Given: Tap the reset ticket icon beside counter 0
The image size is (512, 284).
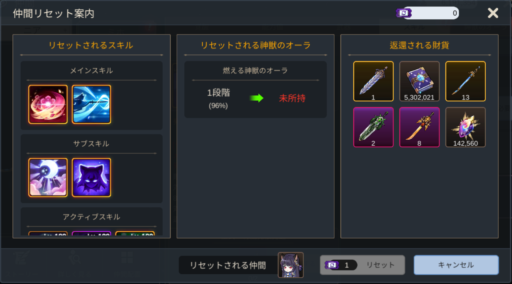Looking at the screenshot, I should 404,13.
